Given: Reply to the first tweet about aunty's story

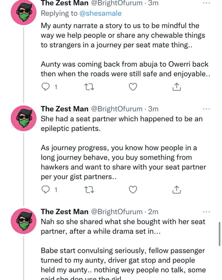Looking at the screenshot, I should coord(45,87).
